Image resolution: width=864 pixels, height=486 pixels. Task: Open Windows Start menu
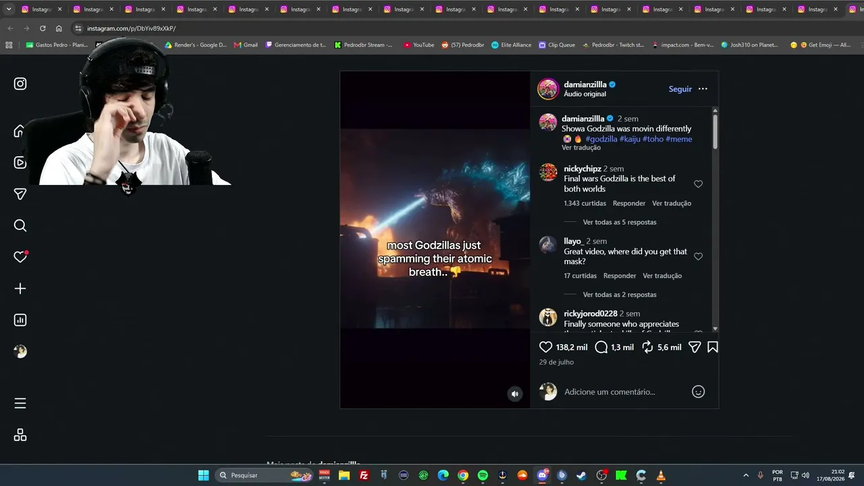tap(203, 475)
